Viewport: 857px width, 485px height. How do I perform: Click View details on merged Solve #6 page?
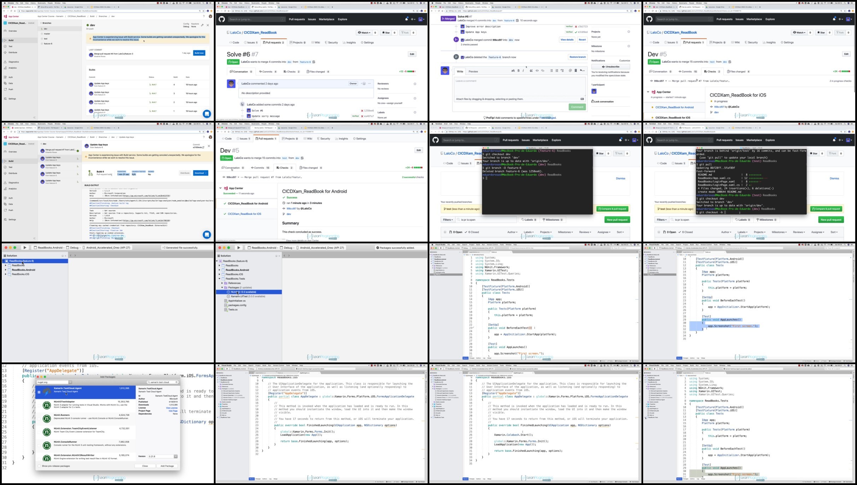click(567, 40)
